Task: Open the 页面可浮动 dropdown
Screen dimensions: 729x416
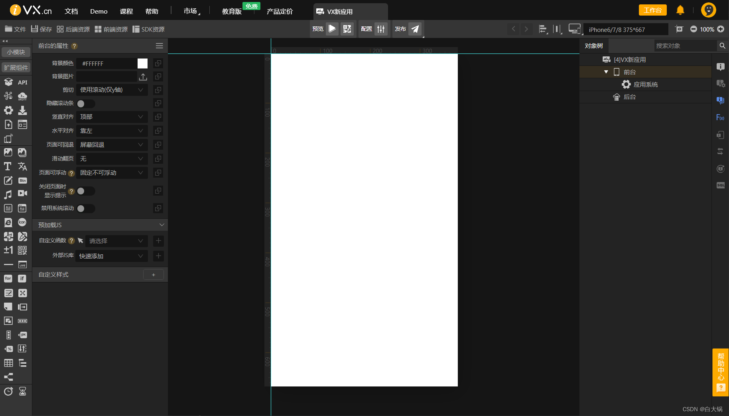Action: 112,172
